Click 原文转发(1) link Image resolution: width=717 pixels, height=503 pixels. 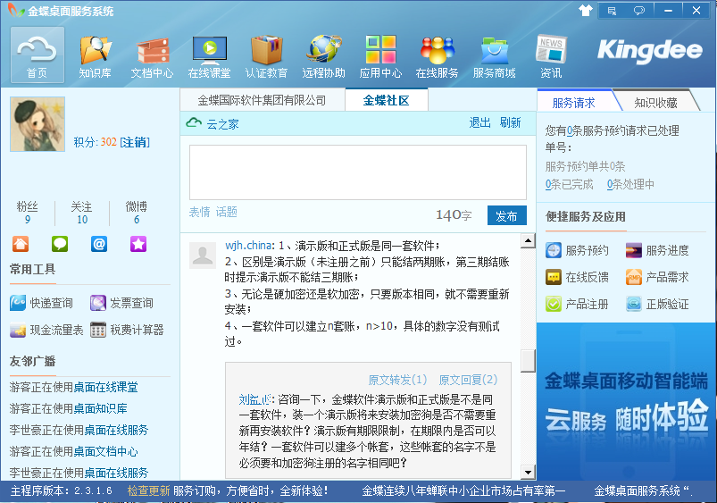pyautogui.click(x=397, y=380)
